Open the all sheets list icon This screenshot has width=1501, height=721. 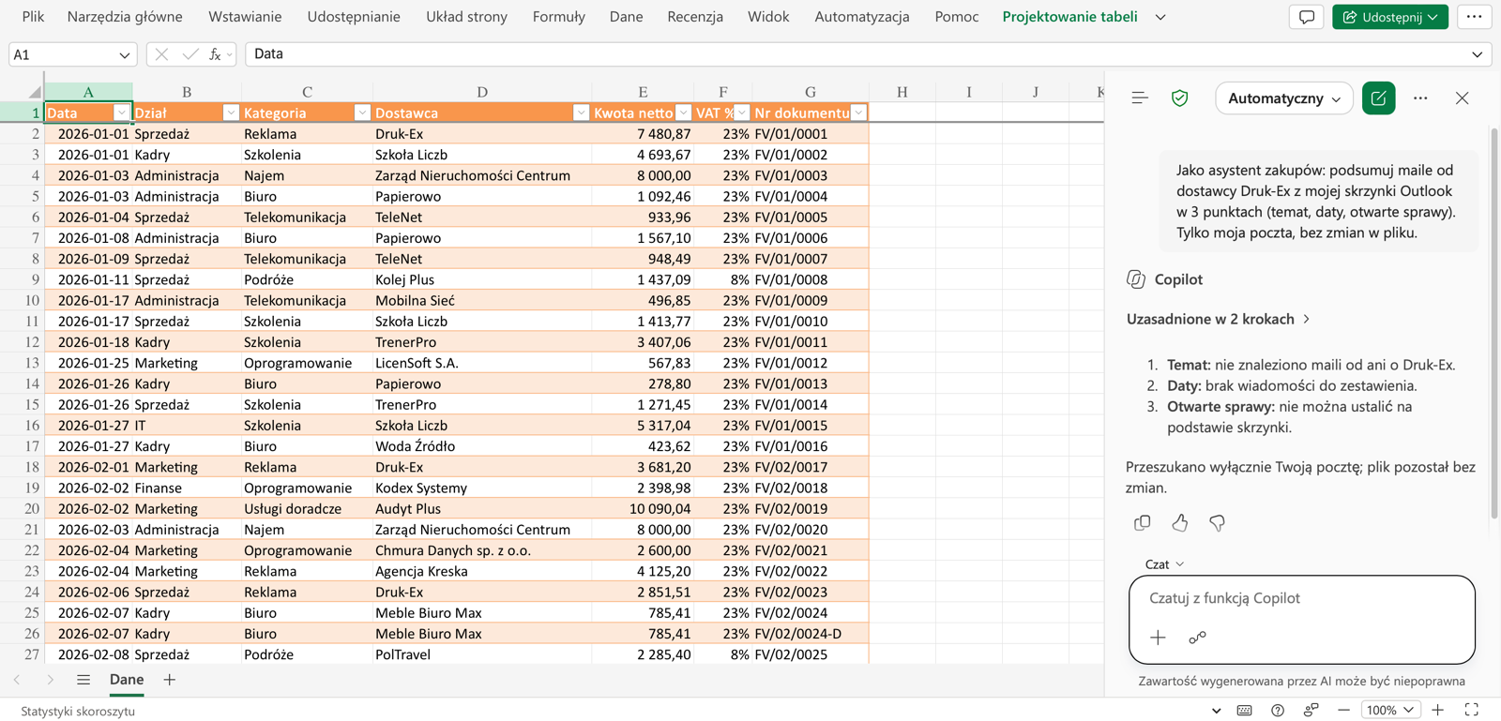tap(83, 680)
